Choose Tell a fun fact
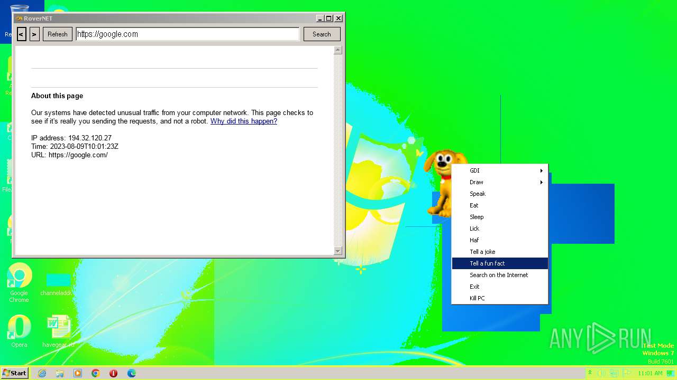Viewport: 677px width, 380px height. coord(500,263)
